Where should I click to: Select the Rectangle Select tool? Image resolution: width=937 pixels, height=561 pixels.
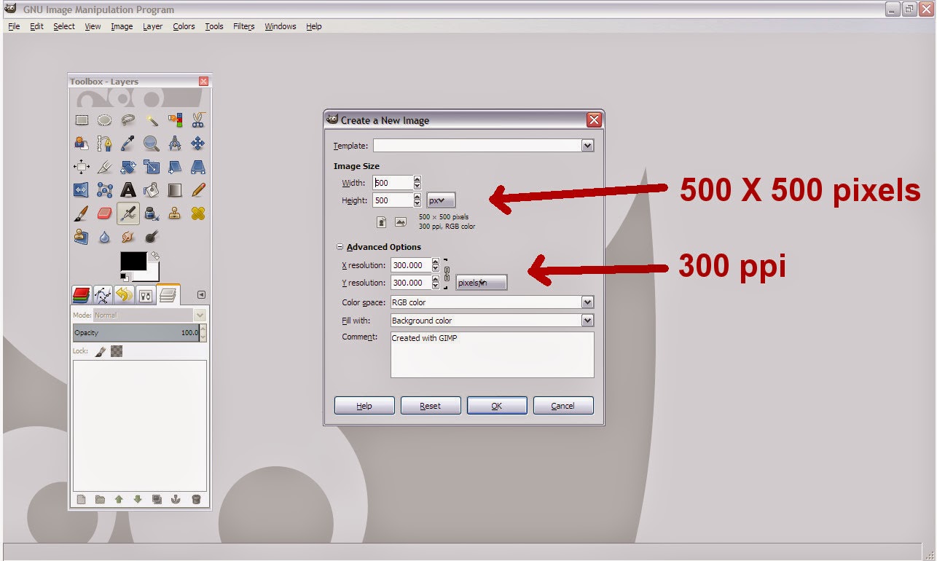tap(82, 120)
